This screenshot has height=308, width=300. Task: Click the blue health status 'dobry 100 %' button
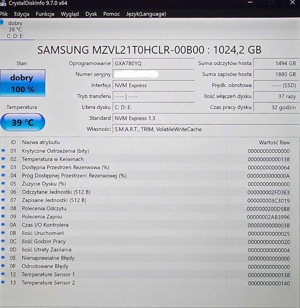[x=22, y=83]
